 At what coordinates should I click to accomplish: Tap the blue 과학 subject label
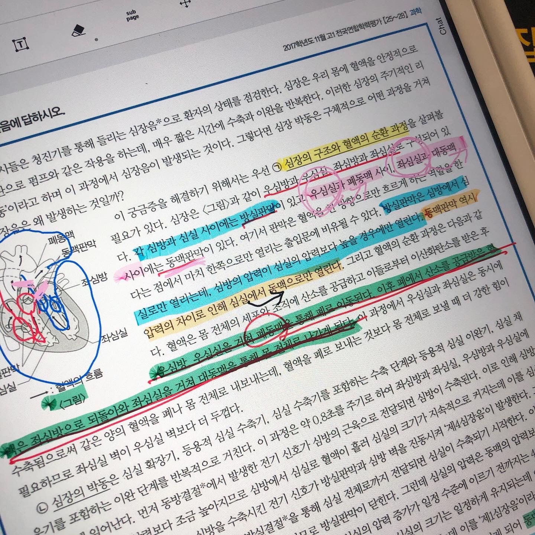(x=415, y=13)
